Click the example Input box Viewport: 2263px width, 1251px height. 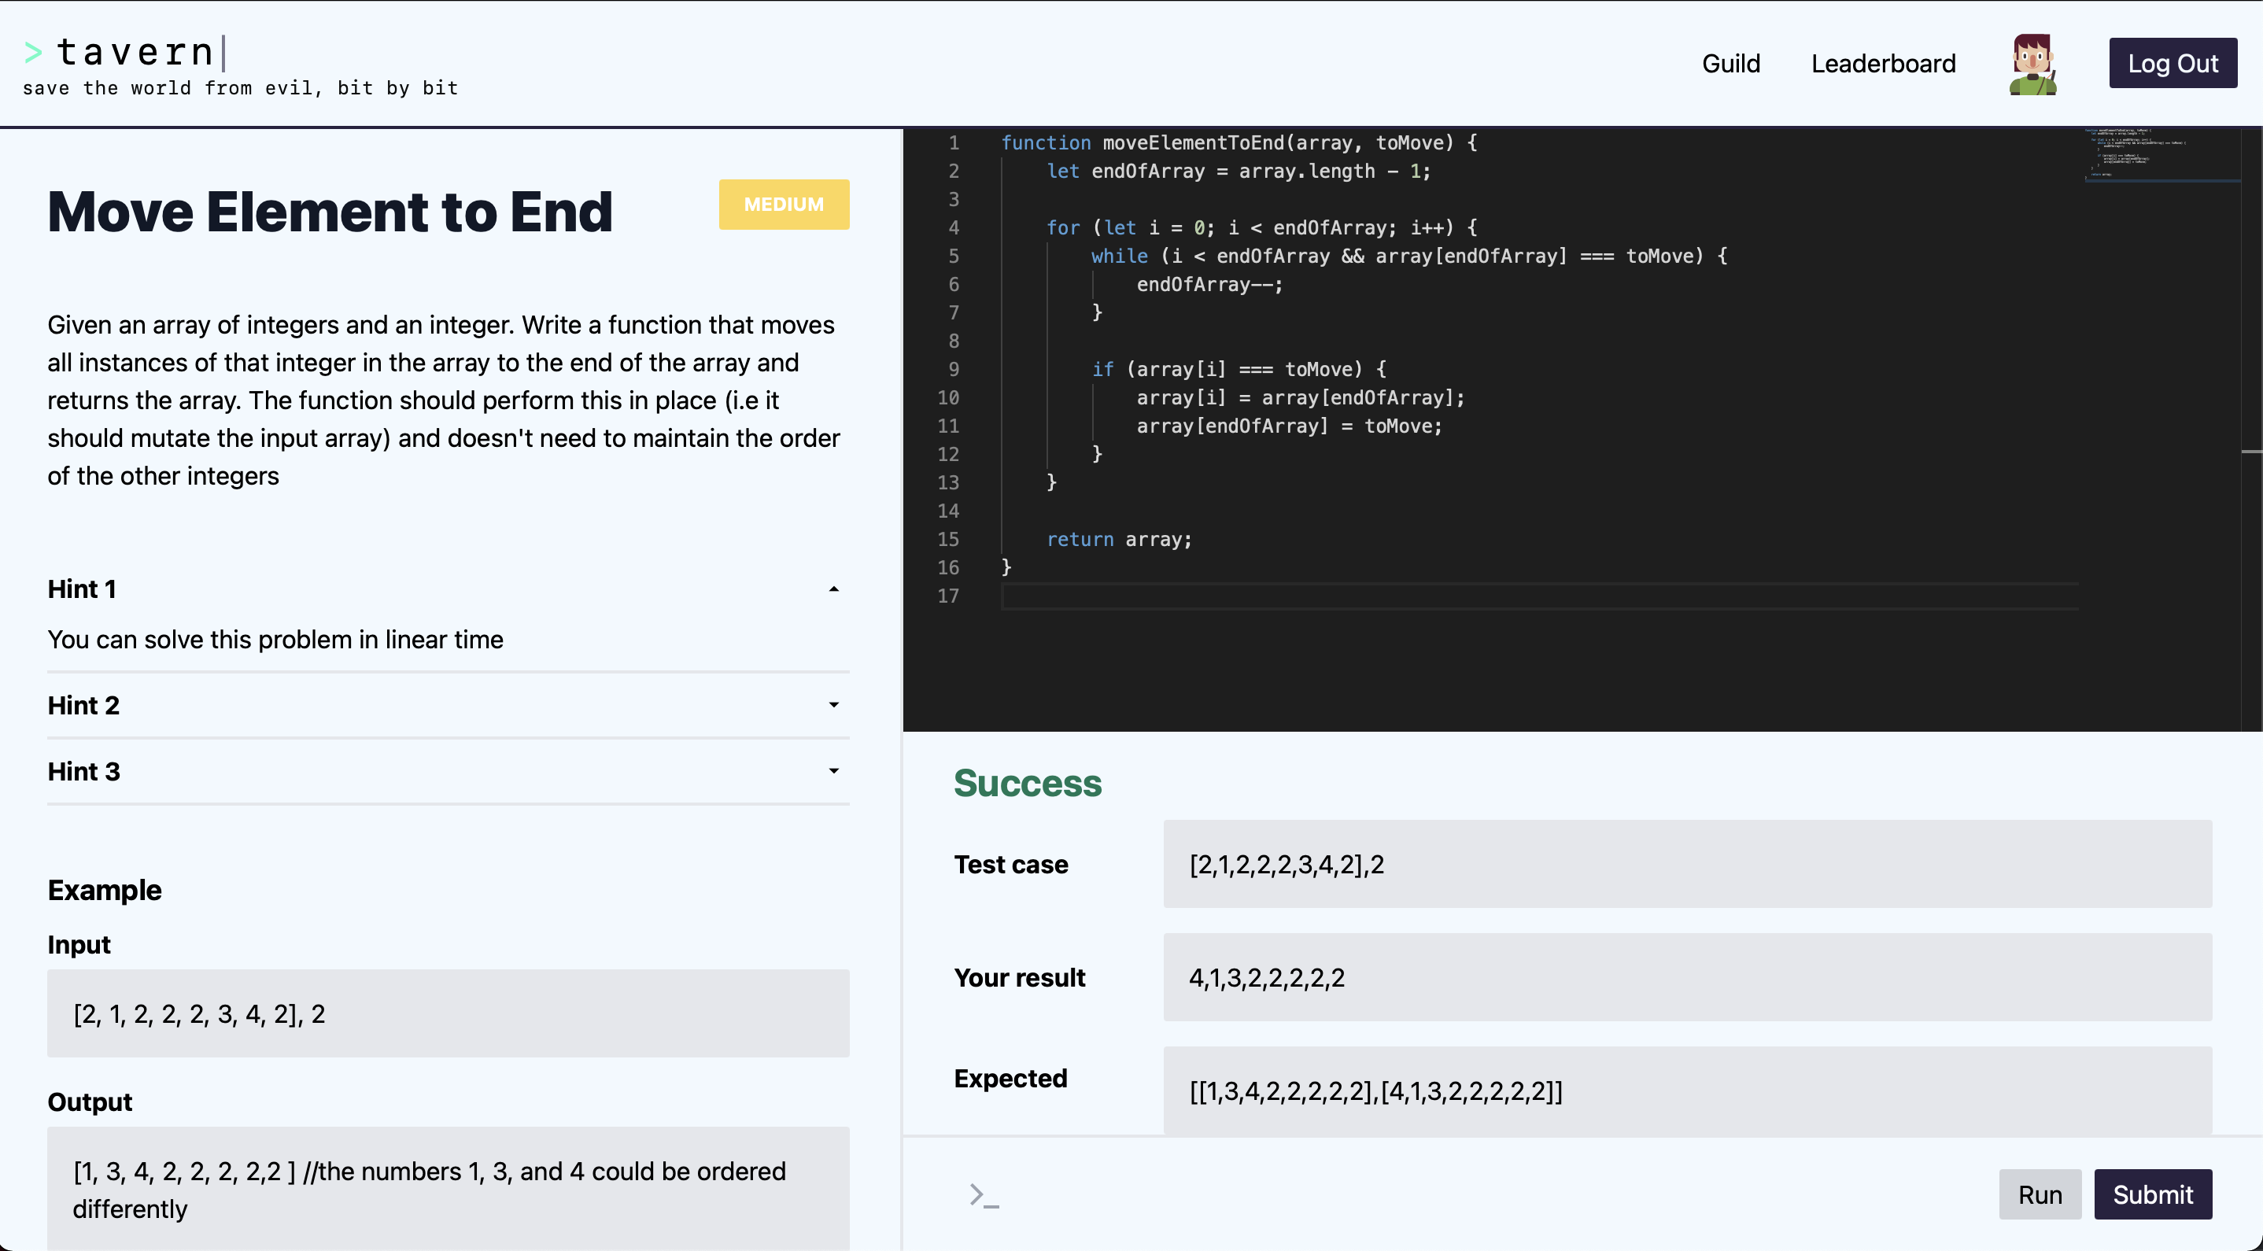tap(448, 1014)
